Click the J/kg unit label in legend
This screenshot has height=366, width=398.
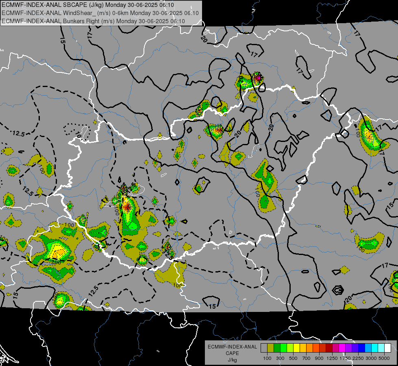click(x=232, y=360)
